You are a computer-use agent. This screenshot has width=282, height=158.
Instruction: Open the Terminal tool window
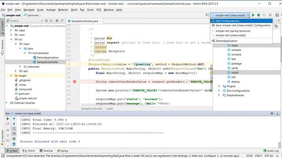(x=46, y=151)
